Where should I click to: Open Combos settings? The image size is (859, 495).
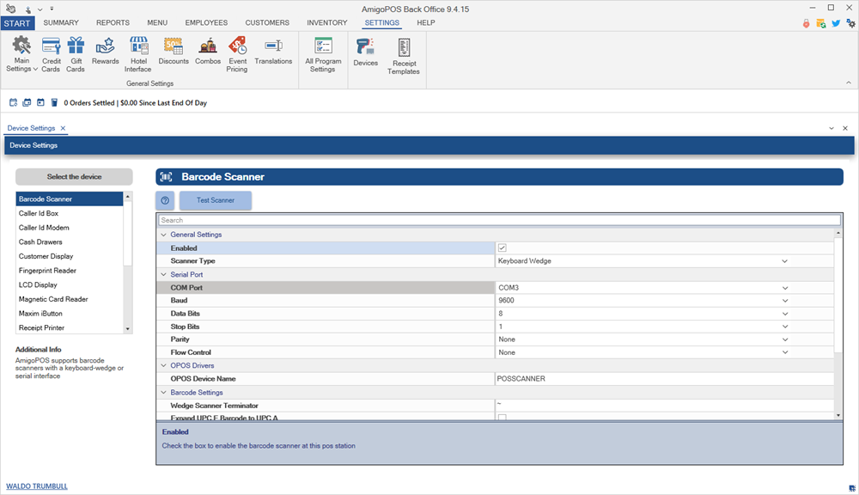click(x=208, y=51)
